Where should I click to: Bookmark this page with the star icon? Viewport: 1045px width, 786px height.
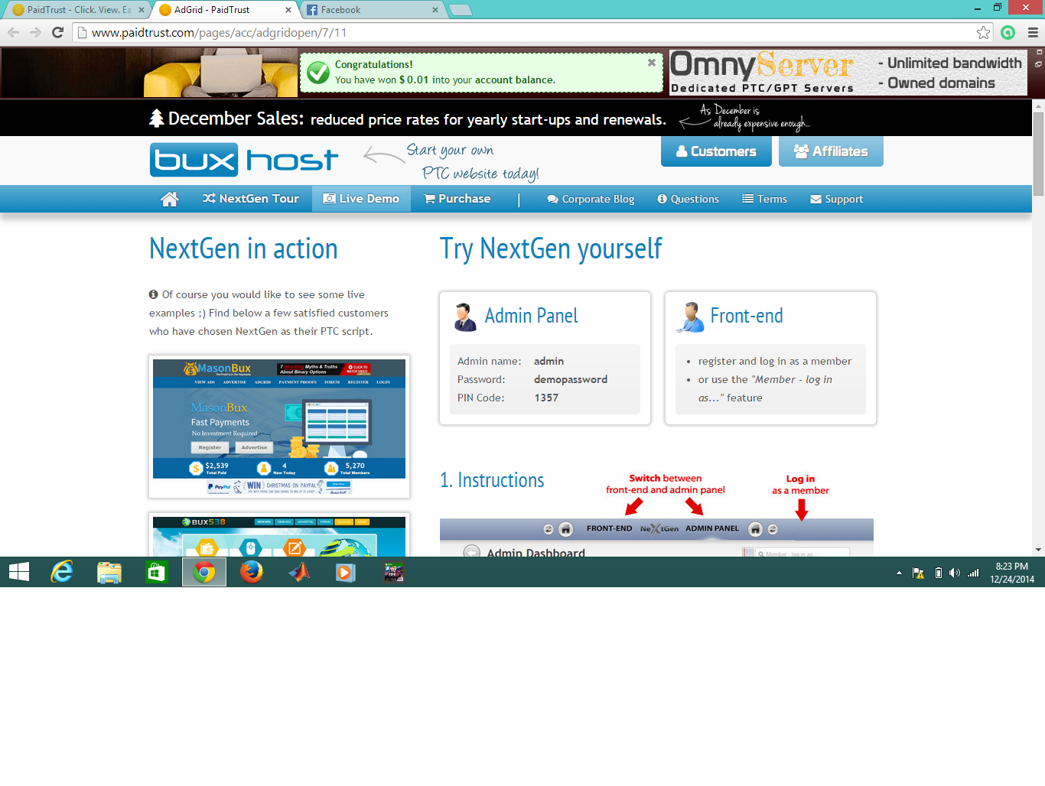983,32
